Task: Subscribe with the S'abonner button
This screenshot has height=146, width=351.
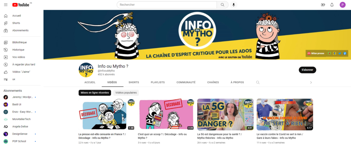Action: click(307, 70)
